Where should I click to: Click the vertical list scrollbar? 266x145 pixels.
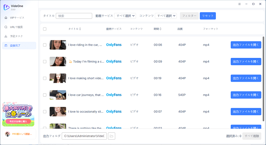click(263, 78)
